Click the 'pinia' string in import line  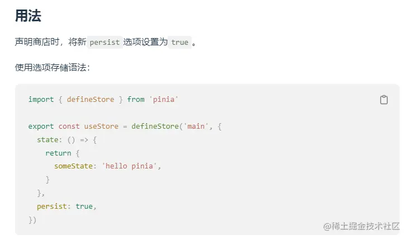[x=163, y=100]
